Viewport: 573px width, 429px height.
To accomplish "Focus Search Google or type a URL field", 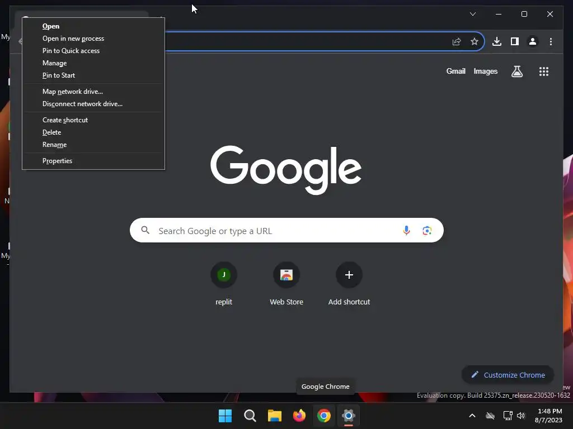I will (286, 230).
